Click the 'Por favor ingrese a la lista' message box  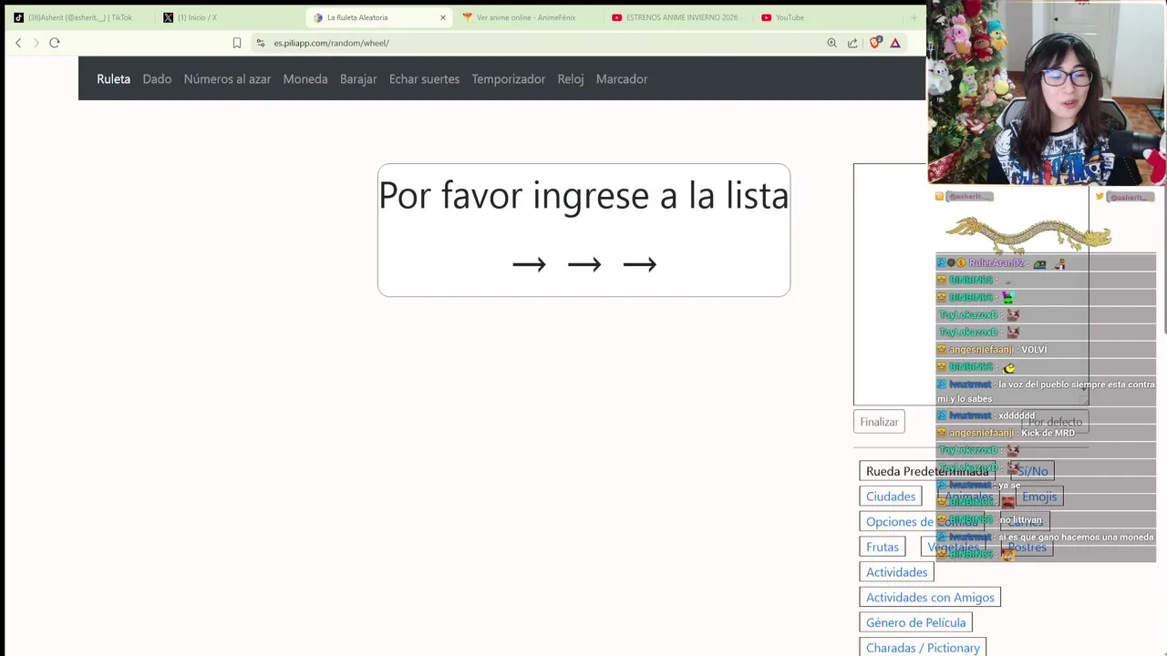583,231
